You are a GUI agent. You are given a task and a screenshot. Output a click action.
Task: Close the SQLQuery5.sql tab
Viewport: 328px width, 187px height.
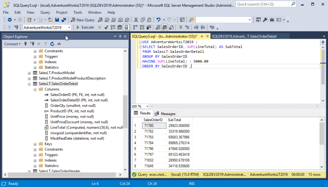click(207, 37)
